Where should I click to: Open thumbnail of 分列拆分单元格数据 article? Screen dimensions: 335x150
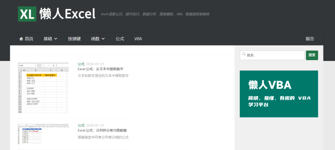tap(43, 134)
